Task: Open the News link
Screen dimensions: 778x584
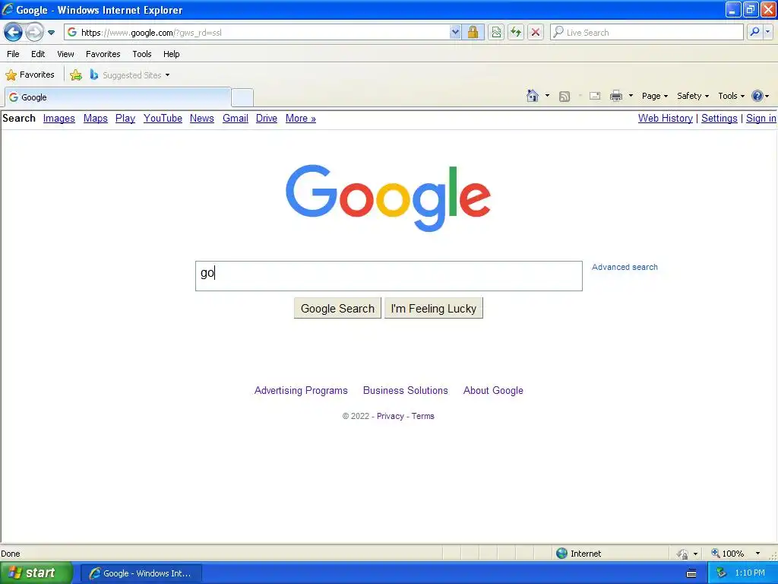Action: click(x=202, y=118)
